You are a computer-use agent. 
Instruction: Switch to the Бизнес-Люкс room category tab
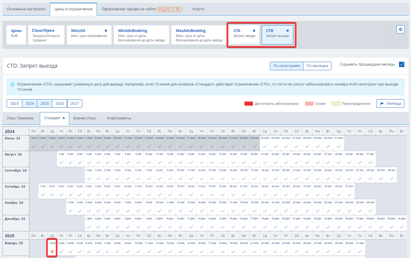[85, 118]
